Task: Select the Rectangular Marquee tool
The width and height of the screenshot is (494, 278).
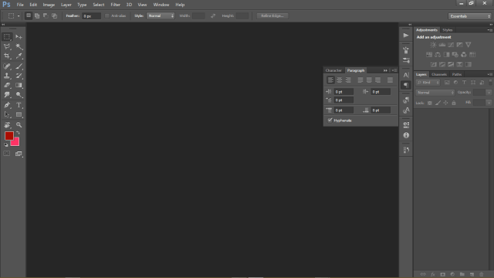Action: pos(7,37)
